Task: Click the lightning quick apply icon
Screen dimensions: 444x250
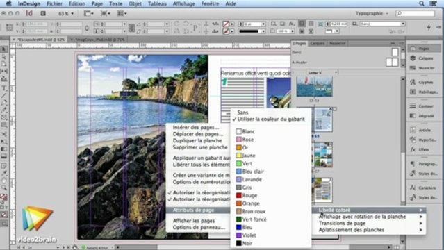Action: (x=429, y=27)
